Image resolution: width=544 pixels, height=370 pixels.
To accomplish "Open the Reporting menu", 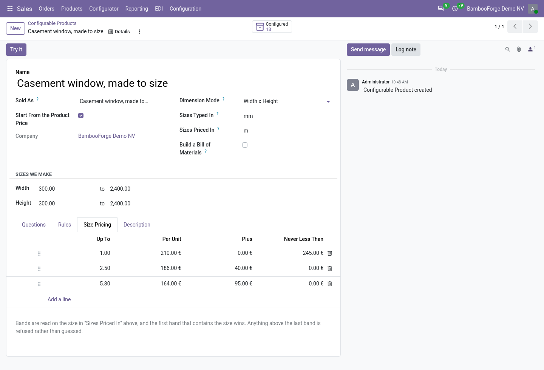I will pos(137,9).
